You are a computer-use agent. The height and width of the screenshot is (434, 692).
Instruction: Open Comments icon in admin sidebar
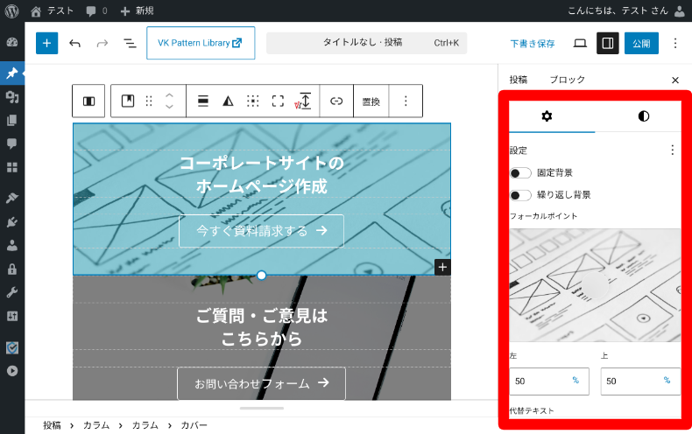pyautogui.click(x=12, y=143)
